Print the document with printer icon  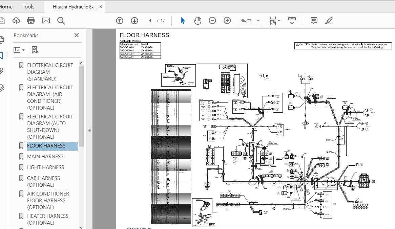pos(31,21)
